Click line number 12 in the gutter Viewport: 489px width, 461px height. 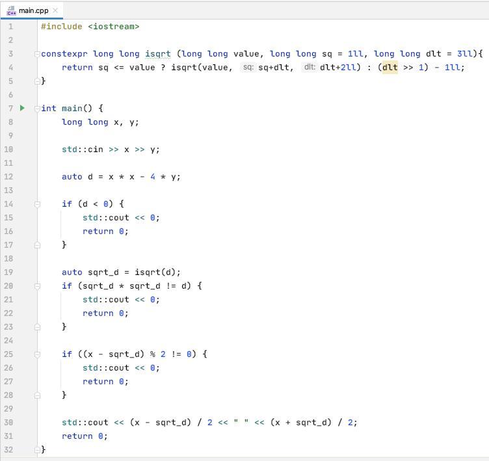click(8, 177)
